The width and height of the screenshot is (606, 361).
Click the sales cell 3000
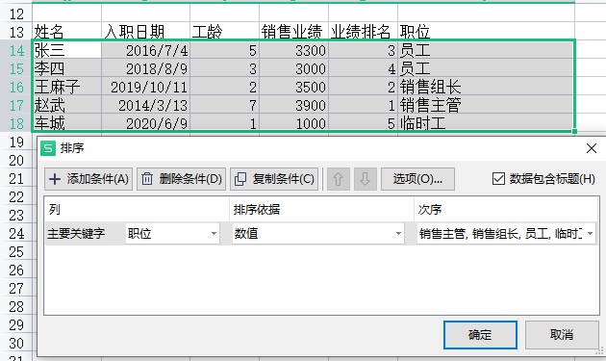pyautogui.click(x=293, y=68)
